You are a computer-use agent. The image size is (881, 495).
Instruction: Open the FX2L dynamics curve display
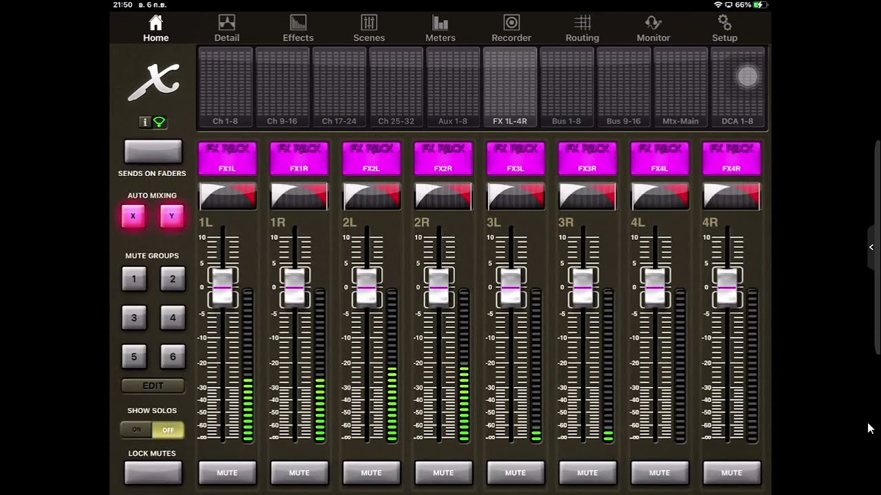[371, 196]
